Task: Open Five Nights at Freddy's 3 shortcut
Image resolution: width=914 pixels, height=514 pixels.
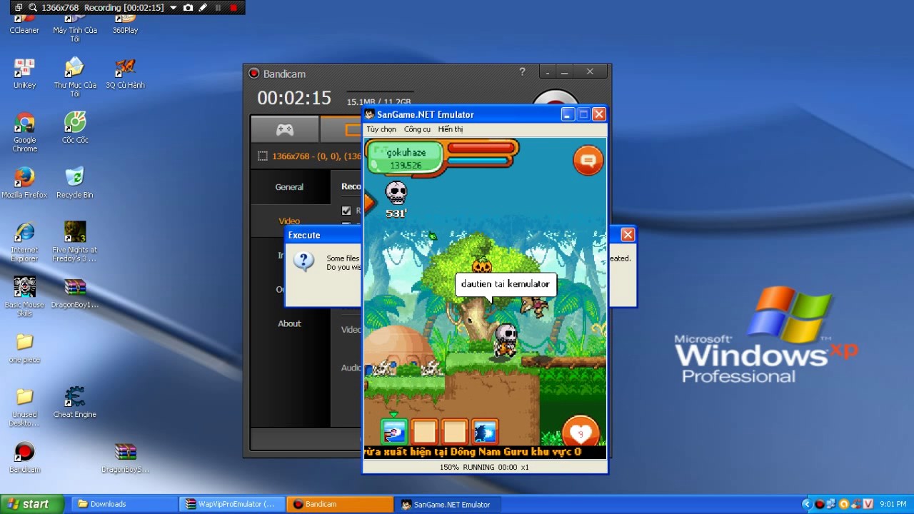Action: 75,241
